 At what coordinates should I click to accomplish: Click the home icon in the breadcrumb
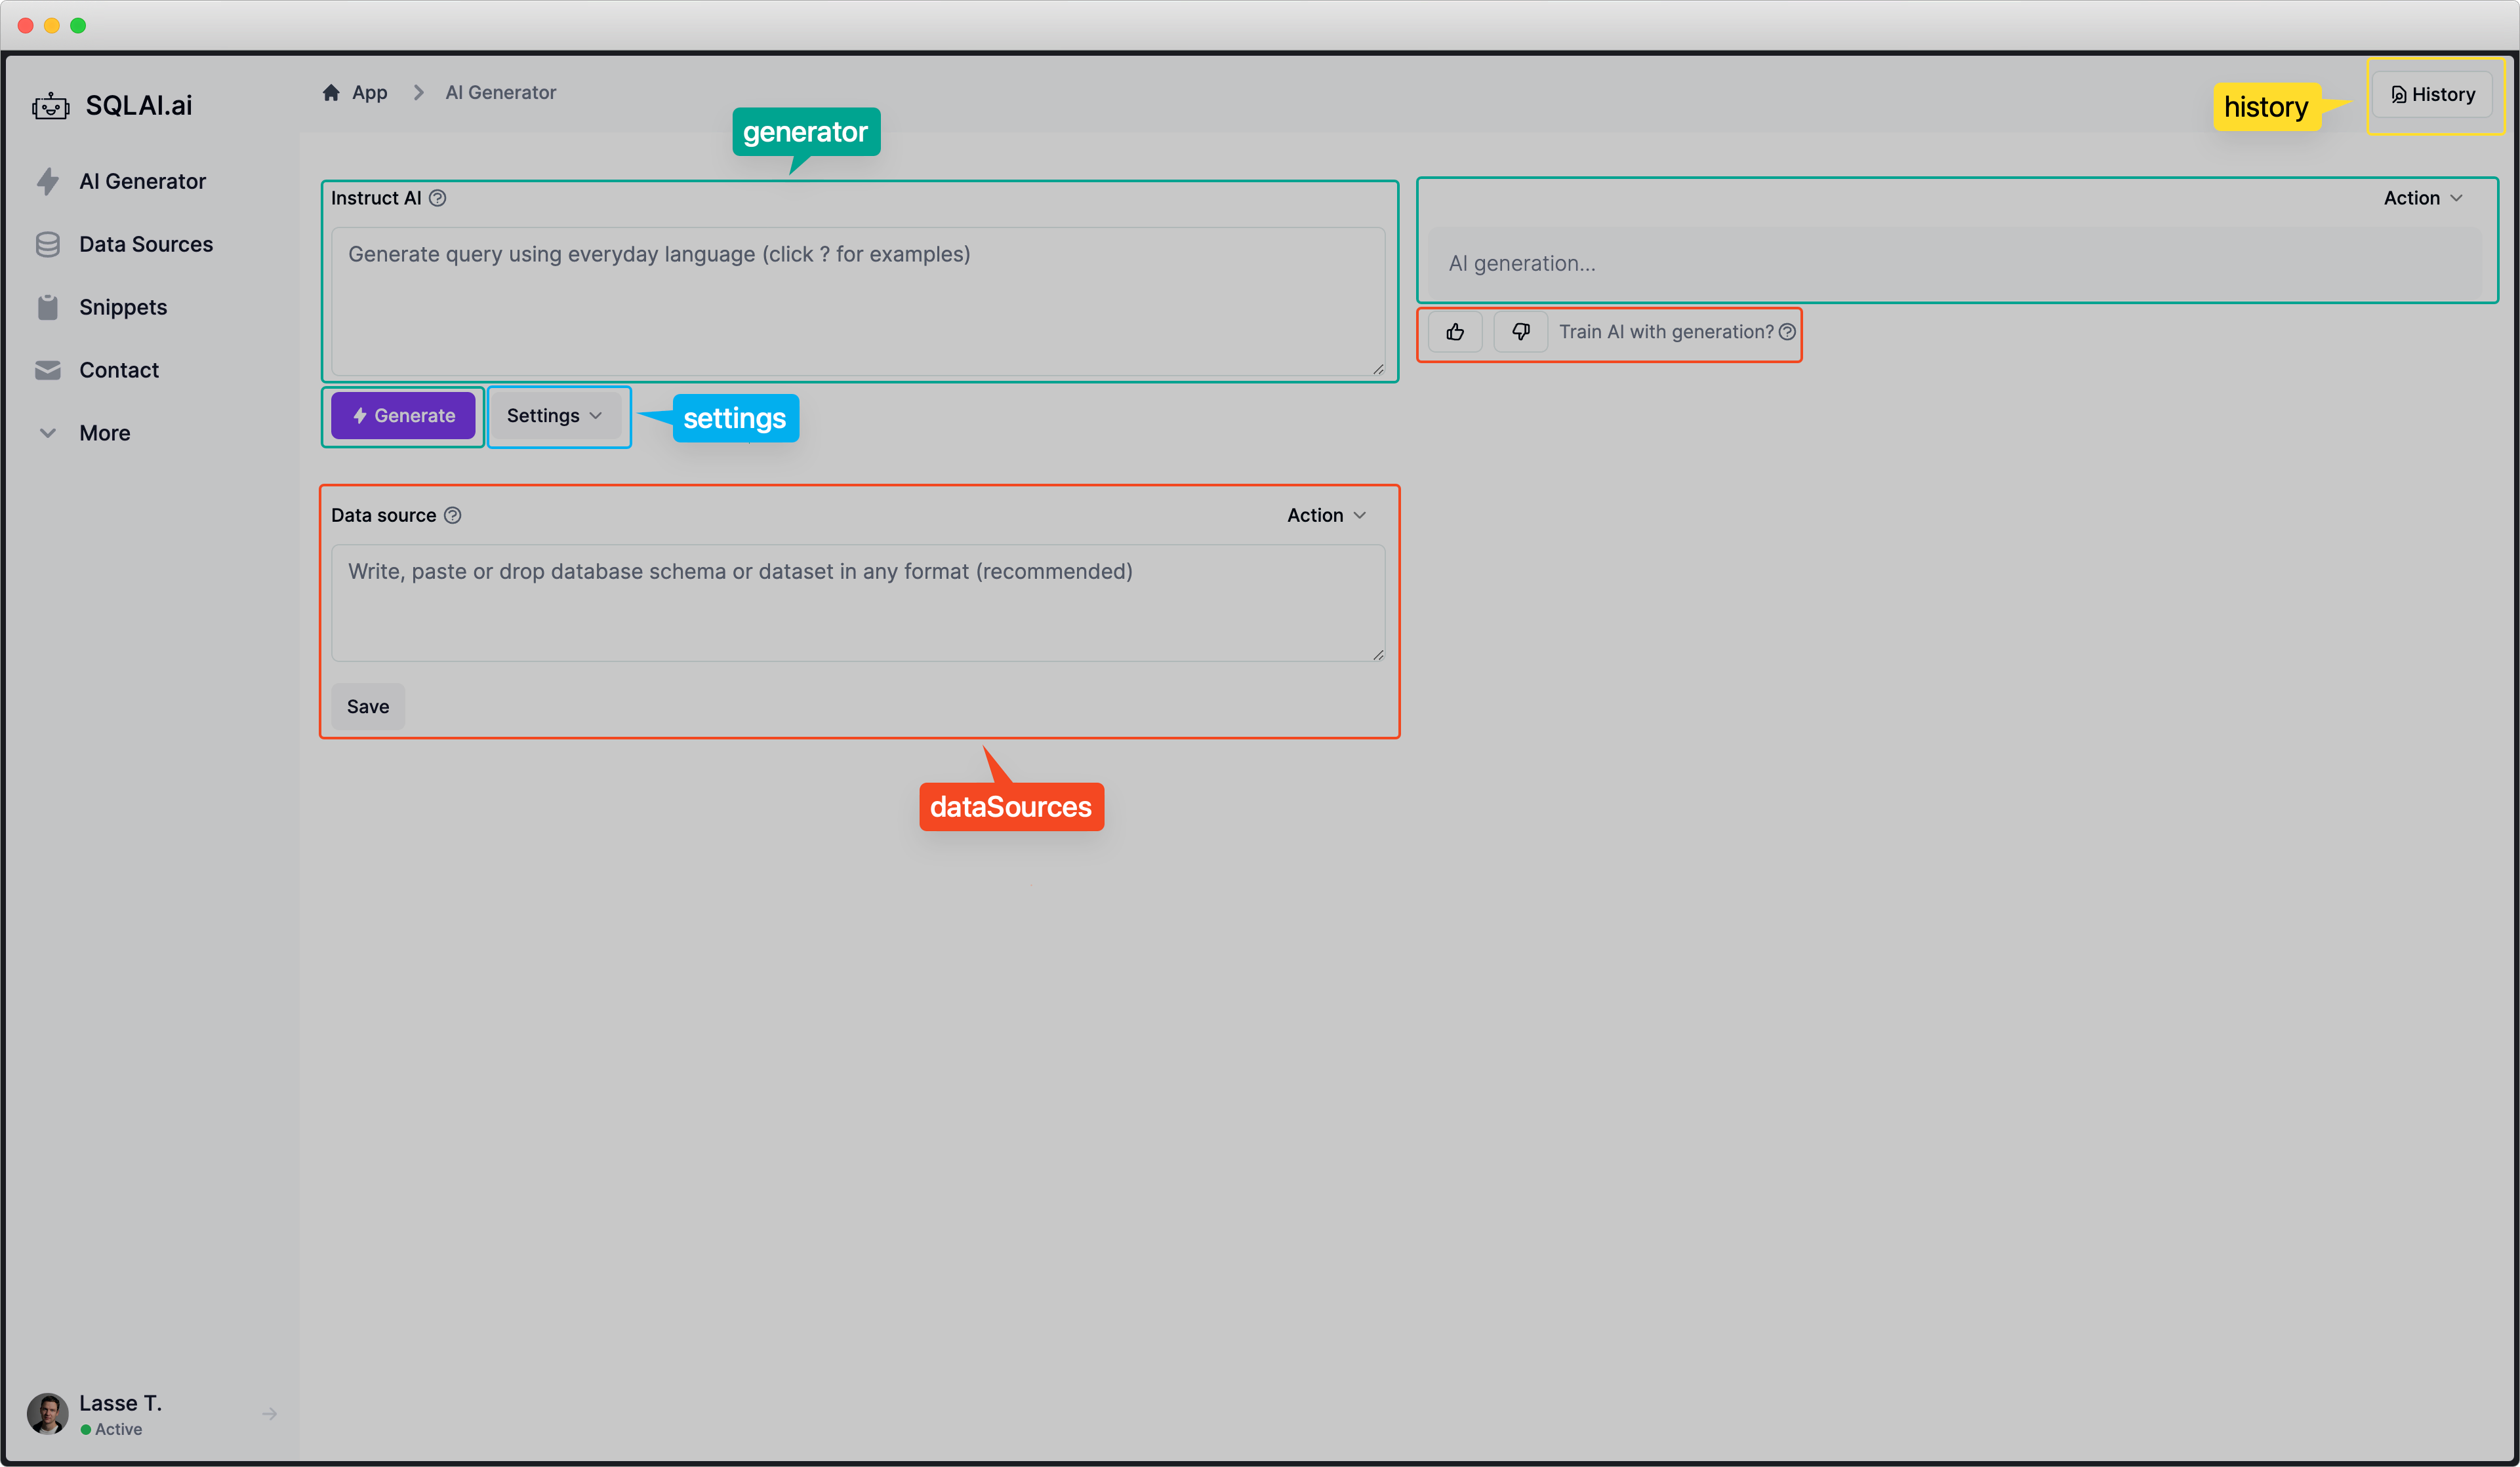point(332,91)
